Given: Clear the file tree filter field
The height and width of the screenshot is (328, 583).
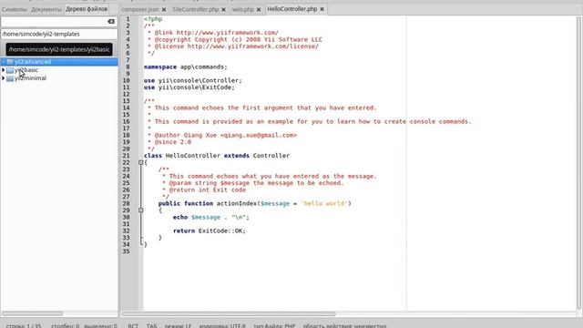Looking at the screenshot, I should pyautogui.click(x=111, y=22).
